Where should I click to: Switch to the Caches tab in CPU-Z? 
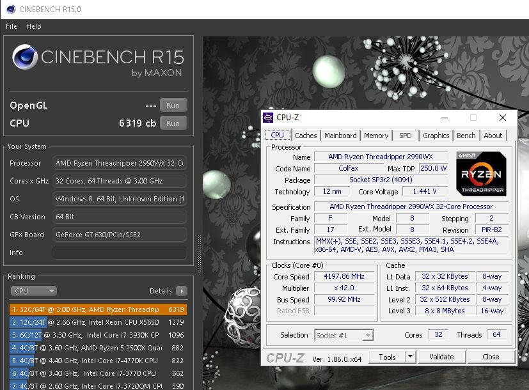click(x=306, y=136)
